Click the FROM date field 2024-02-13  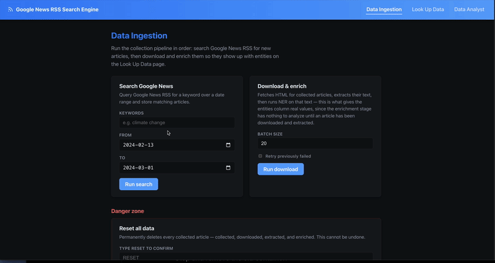[x=177, y=145]
